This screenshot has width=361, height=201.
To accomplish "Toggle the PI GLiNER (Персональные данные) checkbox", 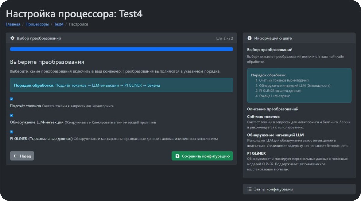I will pyautogui.click(x=11, y=131).
